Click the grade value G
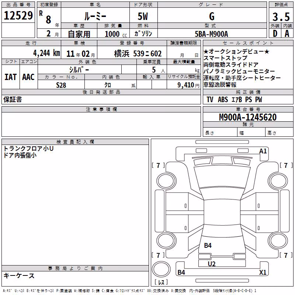The image size is (295, 295). click(212, 16)
